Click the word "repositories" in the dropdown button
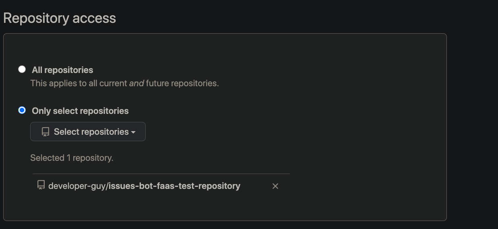This screenshot has width=498, height=229. pos(106,132)
